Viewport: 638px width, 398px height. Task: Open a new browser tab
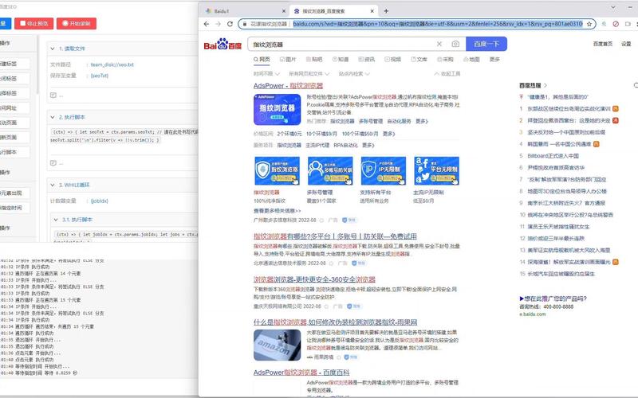pyautogui.click(x=386, y=11)
